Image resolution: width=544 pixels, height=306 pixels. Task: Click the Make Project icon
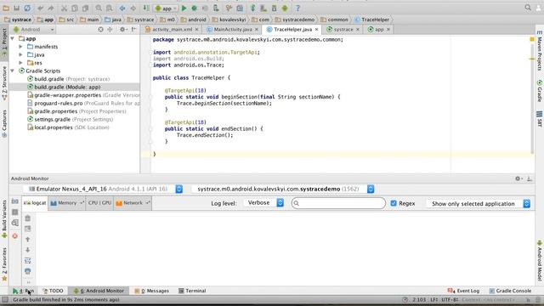click(x=146, y=8)
